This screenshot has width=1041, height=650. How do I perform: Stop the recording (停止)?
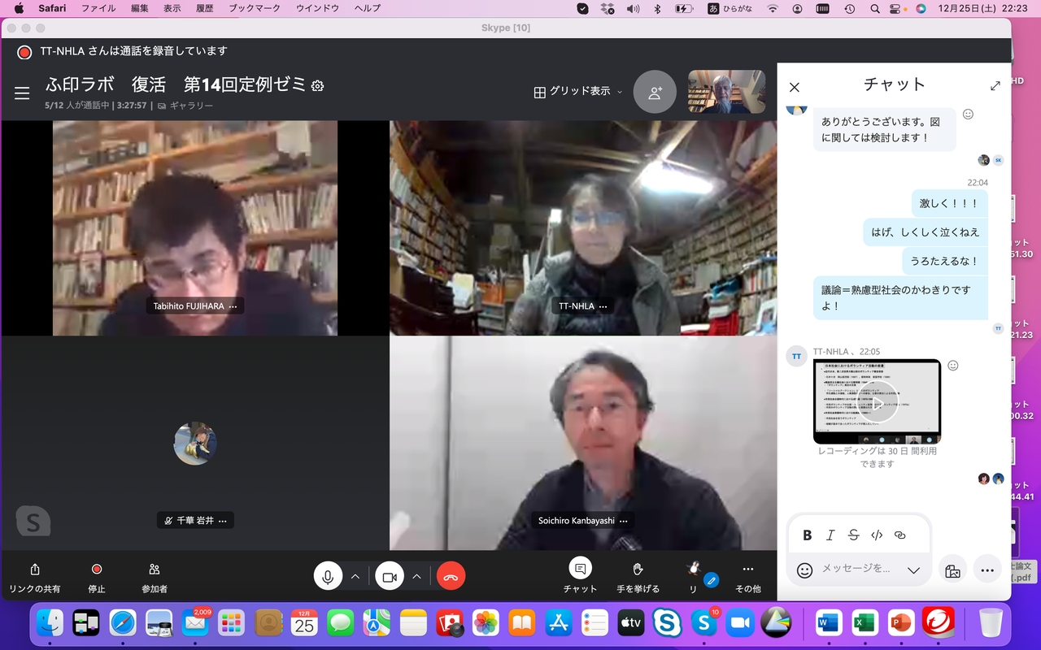[x=97, y=578]
